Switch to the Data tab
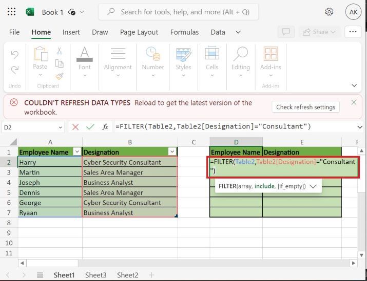Screen dimensions: 367x281 pyautogui.click(x=218, y=32)
